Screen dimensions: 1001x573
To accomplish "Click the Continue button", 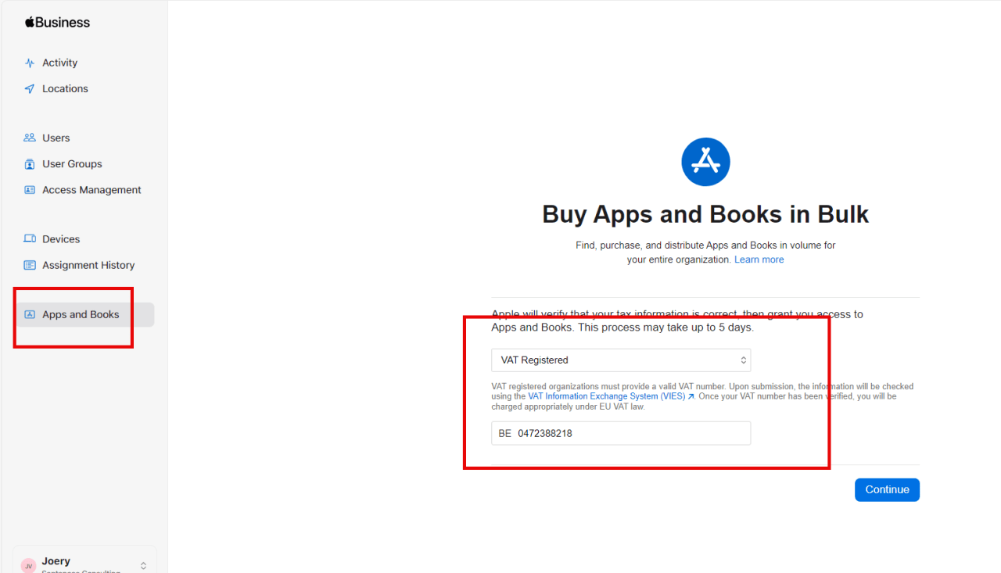I will coord(887,489).
